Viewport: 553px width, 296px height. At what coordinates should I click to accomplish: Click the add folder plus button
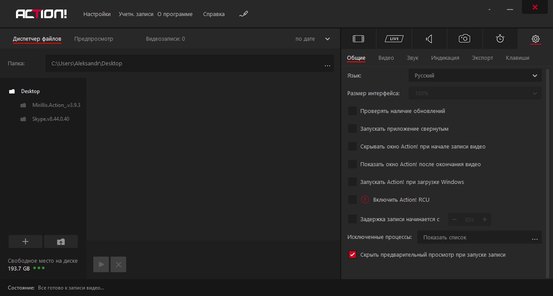(25, 241)
